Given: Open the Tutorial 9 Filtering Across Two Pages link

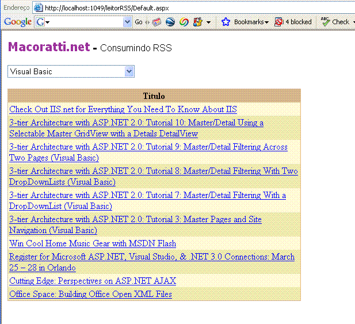Looking at the screenshot, I should tap(148, 152).
